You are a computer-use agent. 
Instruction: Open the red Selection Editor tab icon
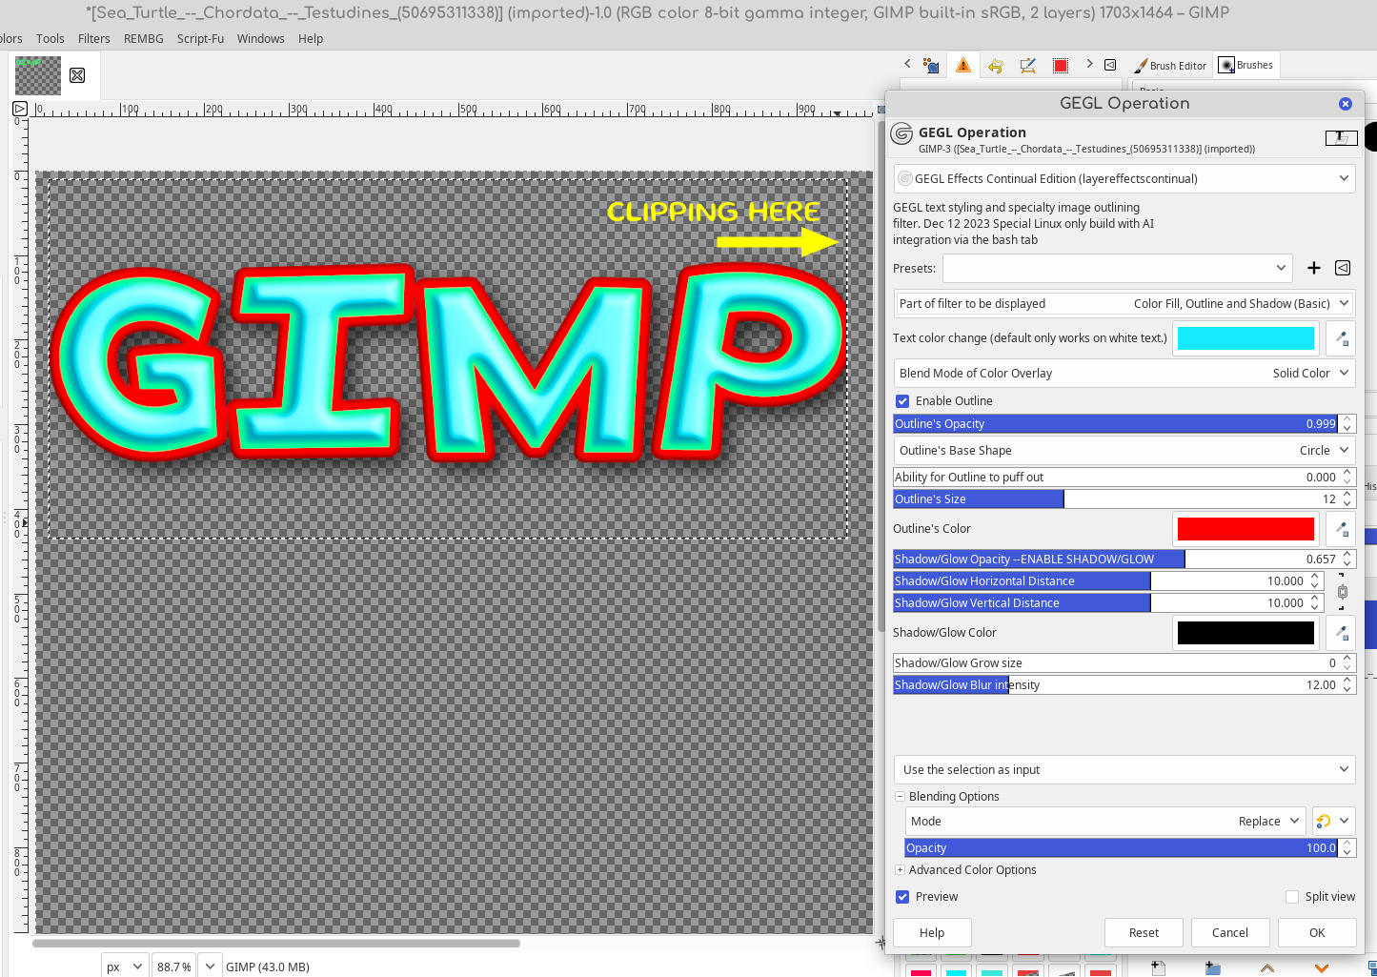click(x=1061, y=65)
